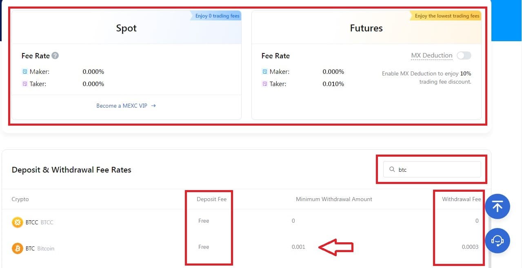Open customer support headset chat
Image resolution: width=522 pixels, height=268 pixels.
497,241
